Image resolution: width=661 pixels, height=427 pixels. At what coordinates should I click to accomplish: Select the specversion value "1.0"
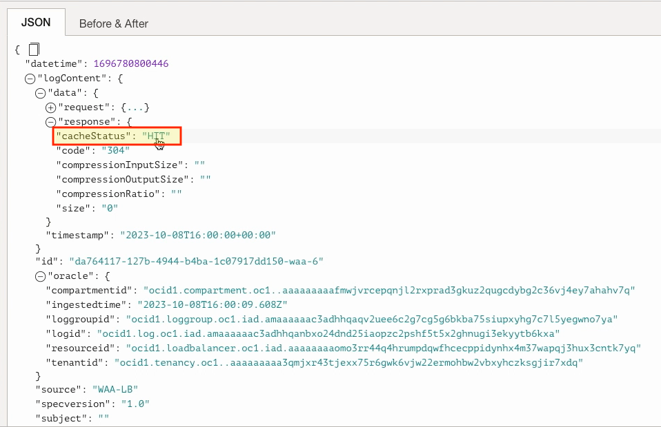[135, 404]
